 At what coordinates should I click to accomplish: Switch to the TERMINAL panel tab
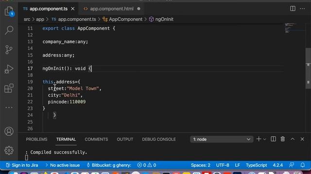pyautogui.click(x=66, y=139)
